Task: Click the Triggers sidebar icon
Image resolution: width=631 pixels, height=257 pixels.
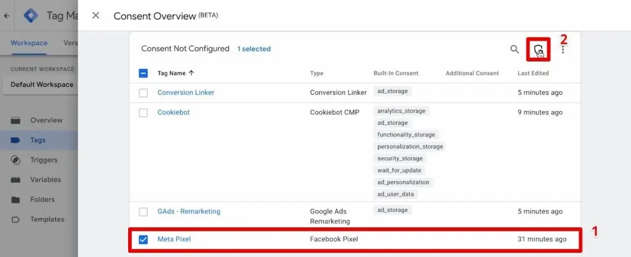Action: point(15,160)
